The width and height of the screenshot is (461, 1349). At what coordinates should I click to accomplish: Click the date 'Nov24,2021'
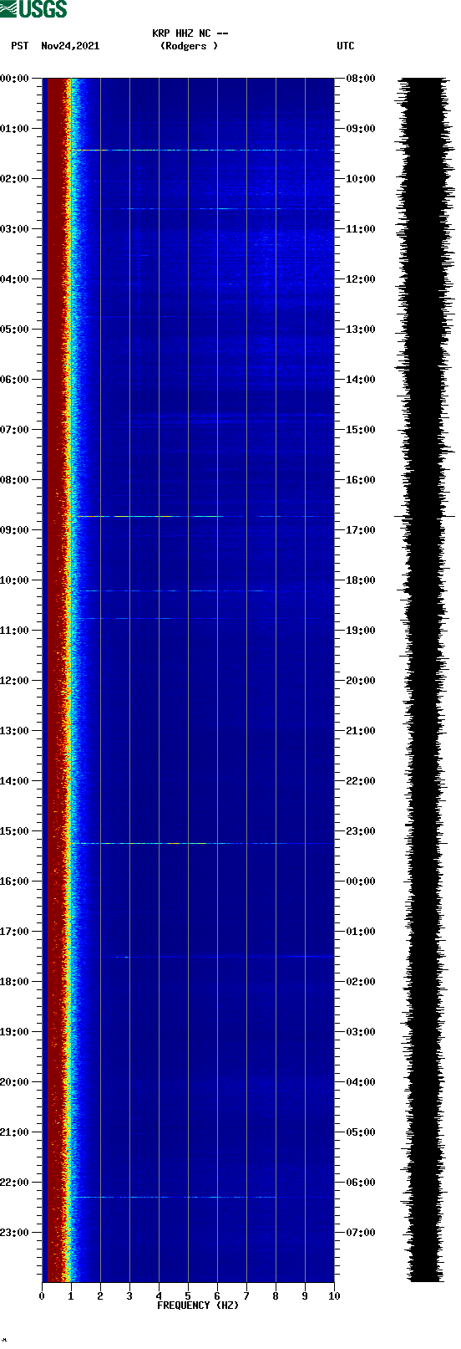click(x=70, y=46)
